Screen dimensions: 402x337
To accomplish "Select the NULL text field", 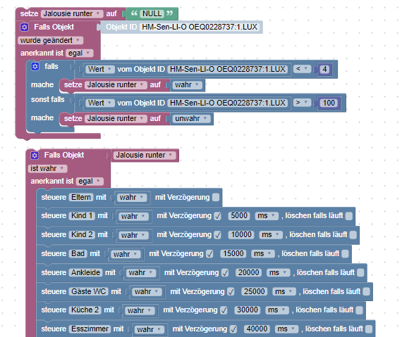I will click(x=152, y=13).
